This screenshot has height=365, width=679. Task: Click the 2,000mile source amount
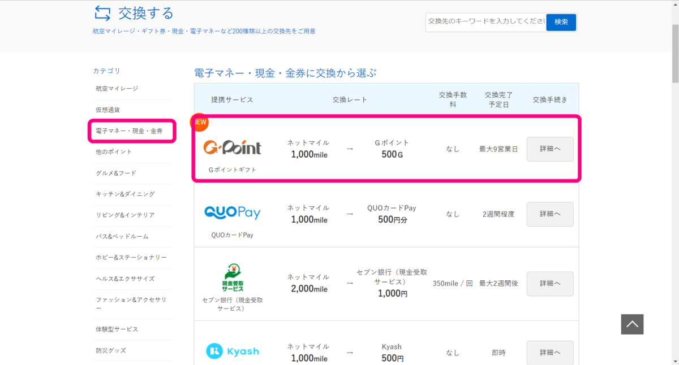pos(309,289)
